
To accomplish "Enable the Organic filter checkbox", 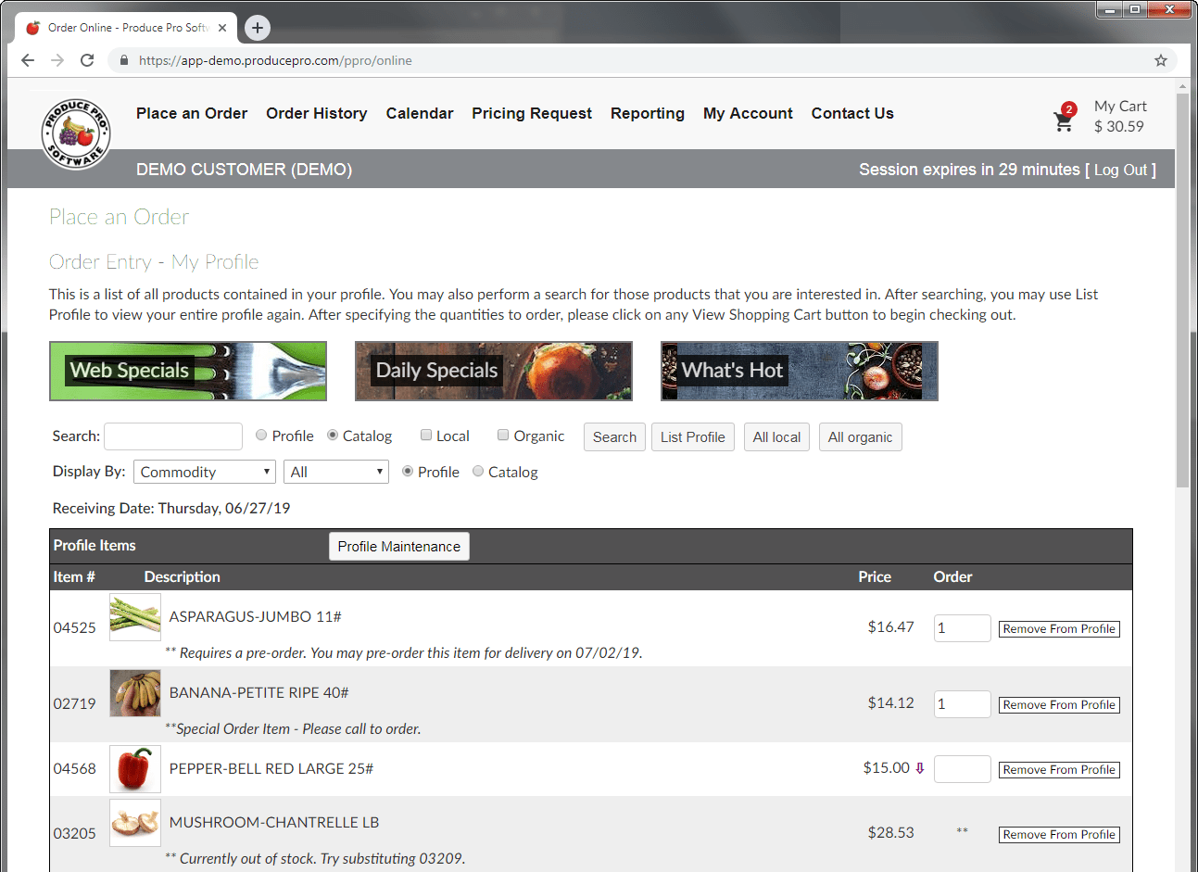I will coord(503,434).
